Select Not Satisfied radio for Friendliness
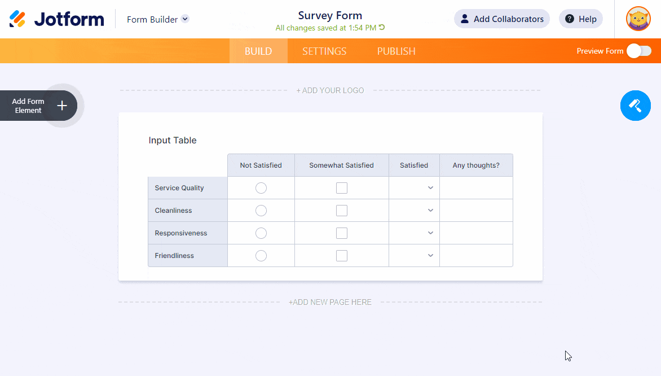This screenshot has width=661, height=376. click(261, 256)
